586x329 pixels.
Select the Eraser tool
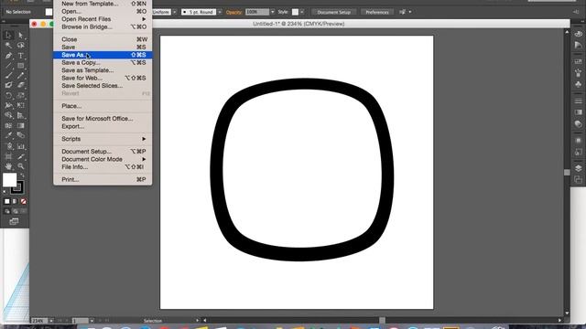coord(21,85)
